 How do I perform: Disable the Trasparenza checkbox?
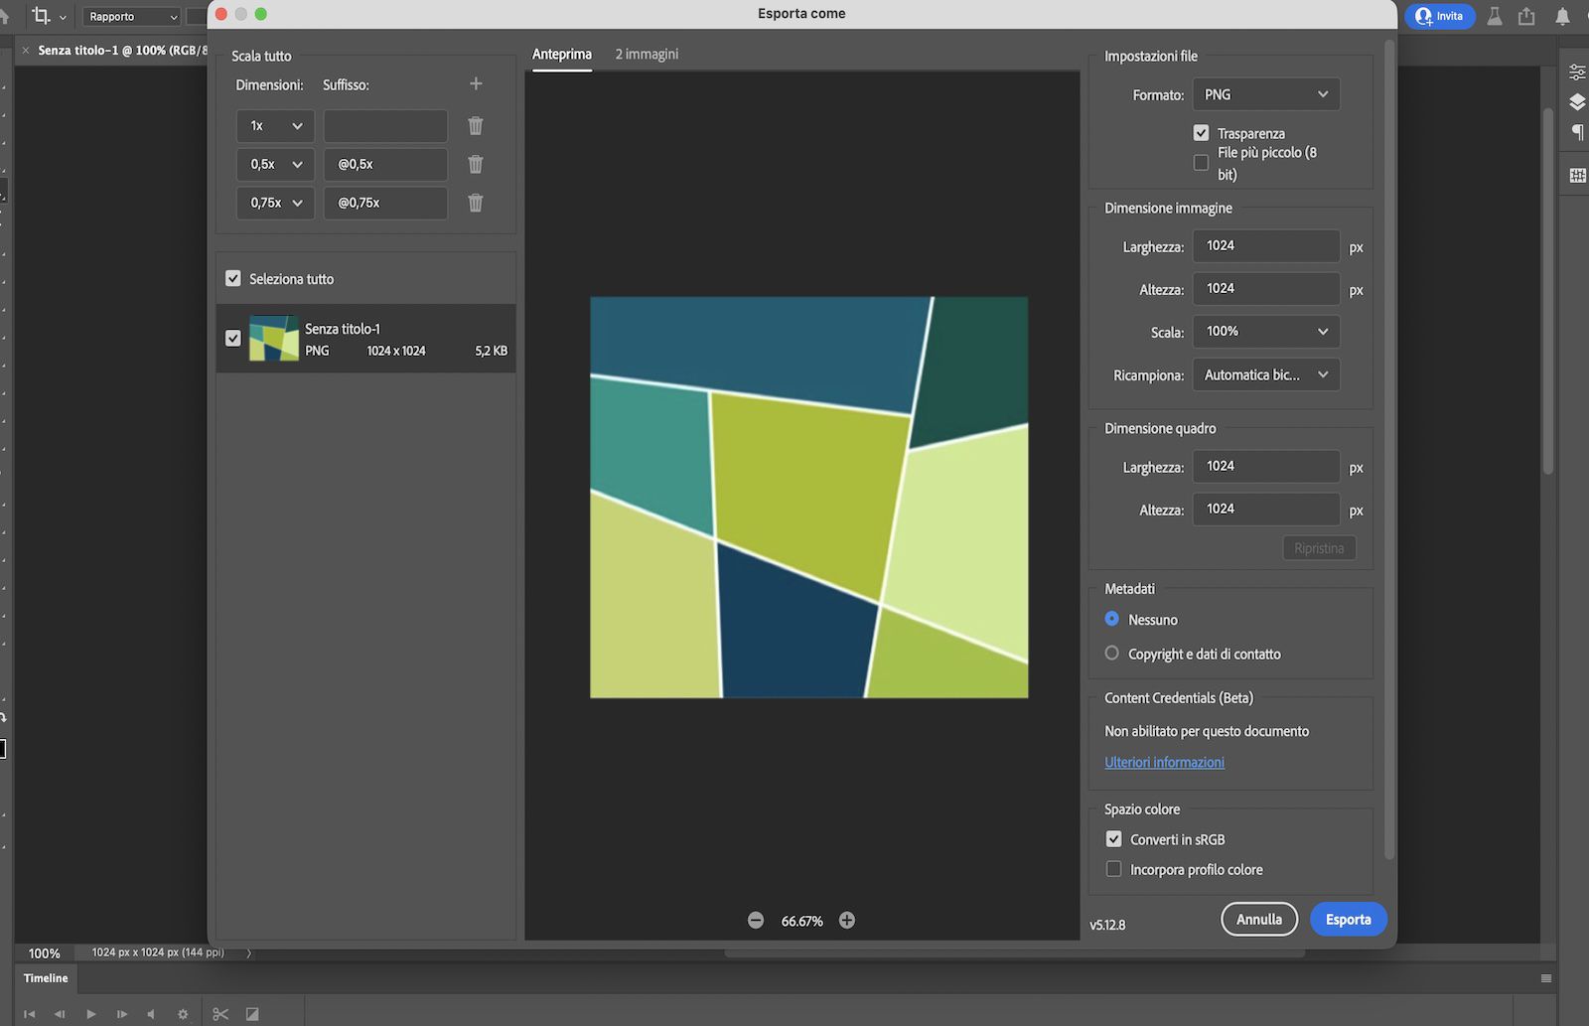pos(1201,133)
